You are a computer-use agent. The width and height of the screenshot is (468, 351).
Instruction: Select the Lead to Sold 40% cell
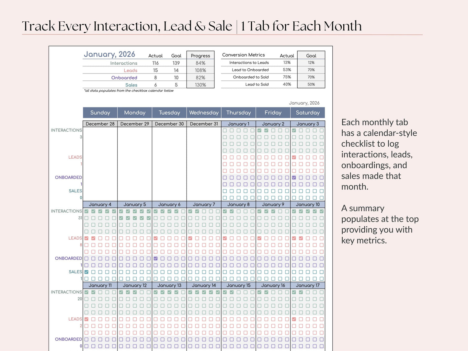tap(287, 84)
